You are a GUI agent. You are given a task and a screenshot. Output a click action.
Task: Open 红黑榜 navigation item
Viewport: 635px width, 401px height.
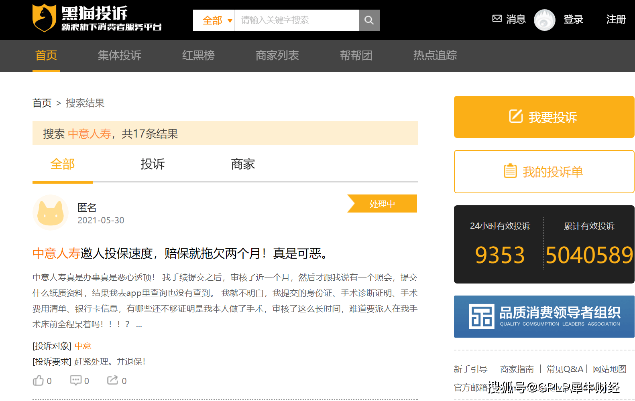[x=198, y=55]
